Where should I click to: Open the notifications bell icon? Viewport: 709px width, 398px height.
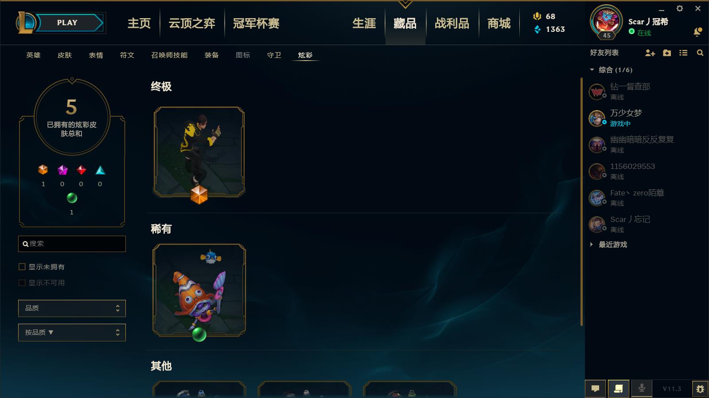(697, 32)
